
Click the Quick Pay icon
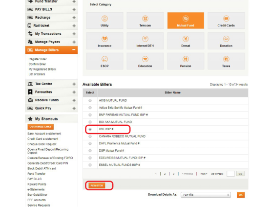click(30, 108)
